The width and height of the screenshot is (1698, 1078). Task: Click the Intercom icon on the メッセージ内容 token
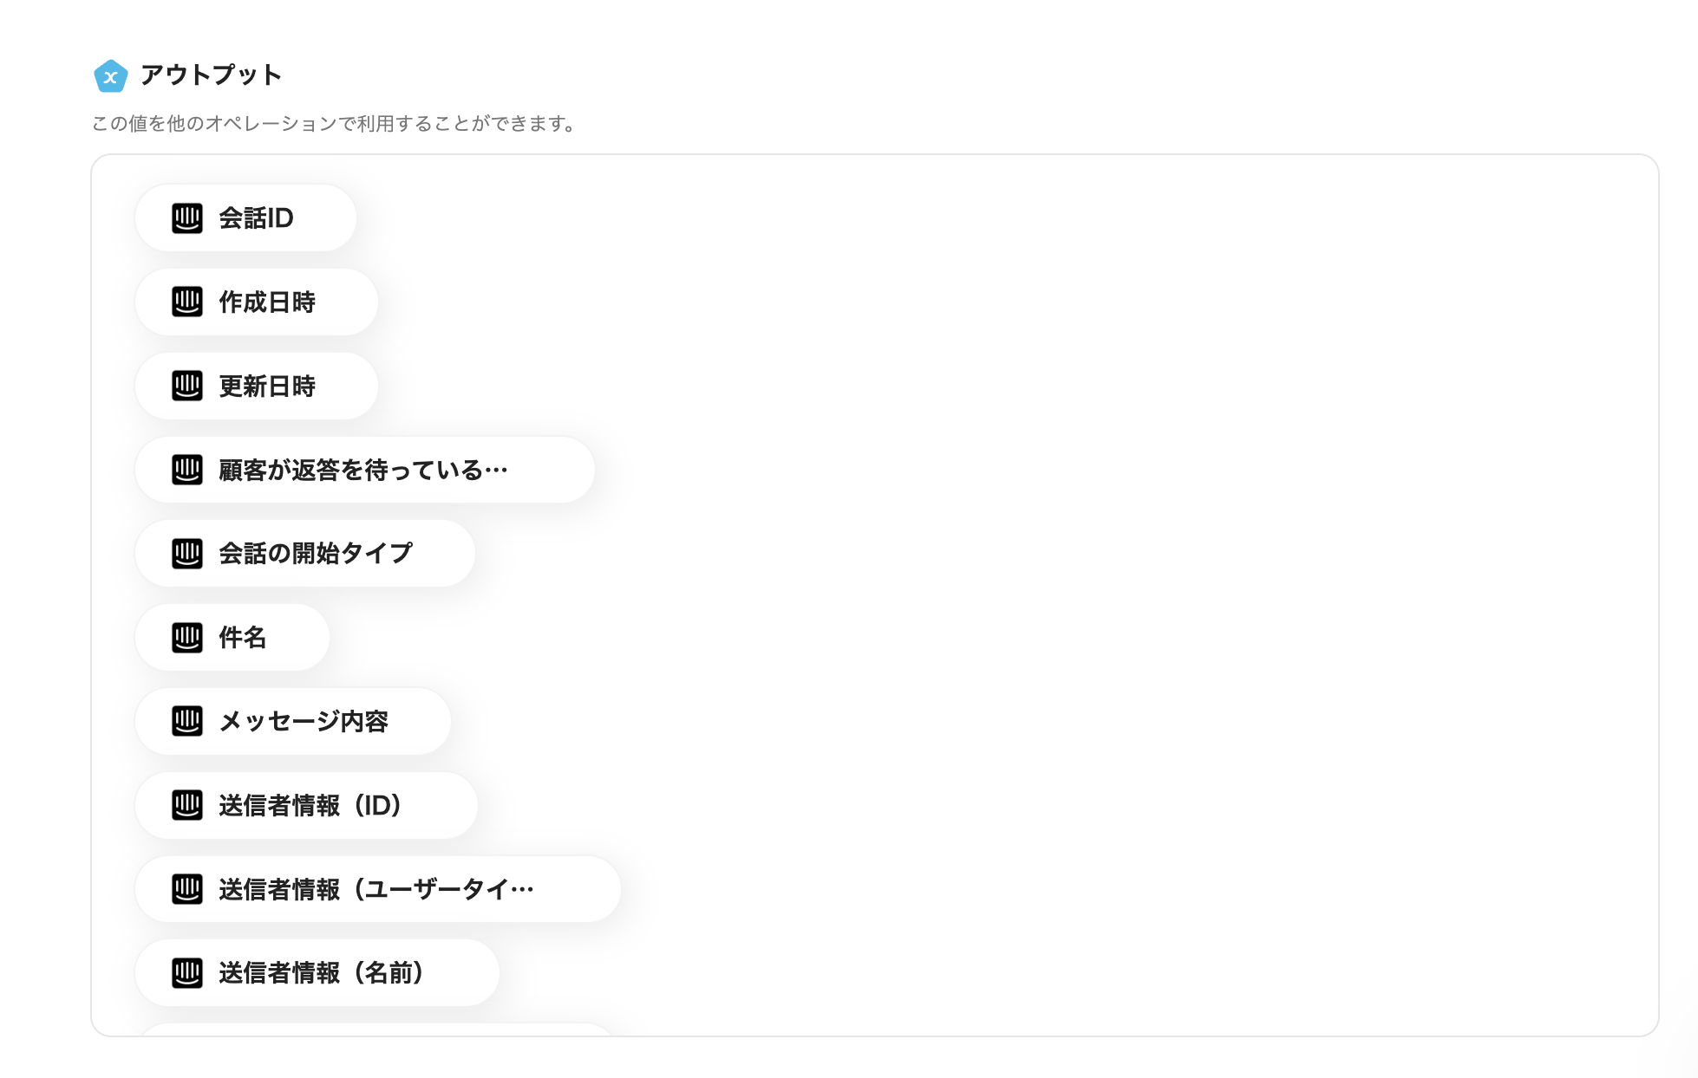(x=186, y=721)
